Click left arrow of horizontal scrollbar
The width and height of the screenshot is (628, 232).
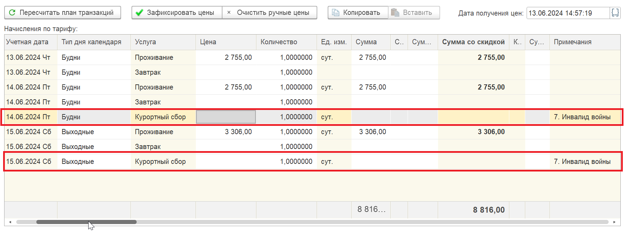(10, 222)
